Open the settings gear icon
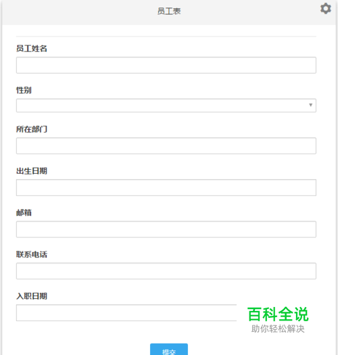 326,9
